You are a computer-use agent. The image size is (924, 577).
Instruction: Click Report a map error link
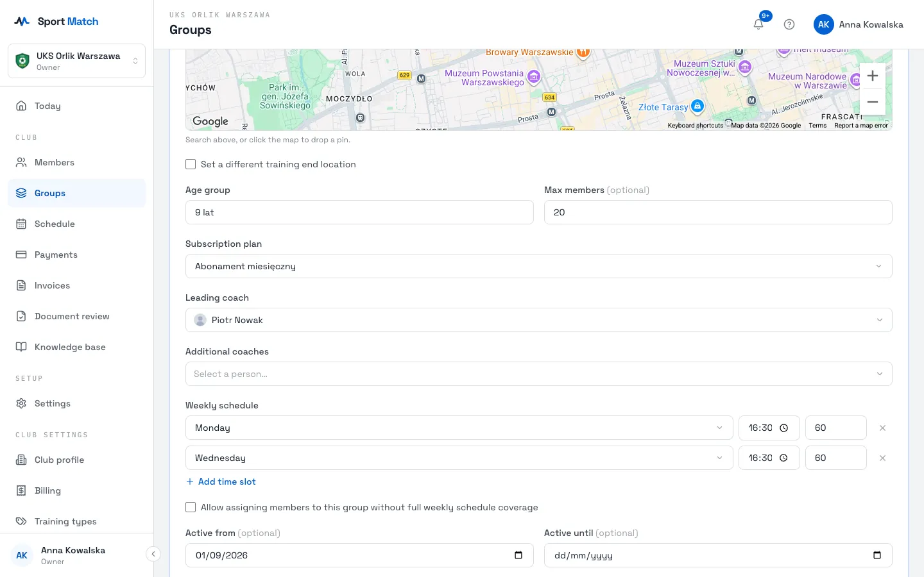pyautogui.click(x=861, y=126)
